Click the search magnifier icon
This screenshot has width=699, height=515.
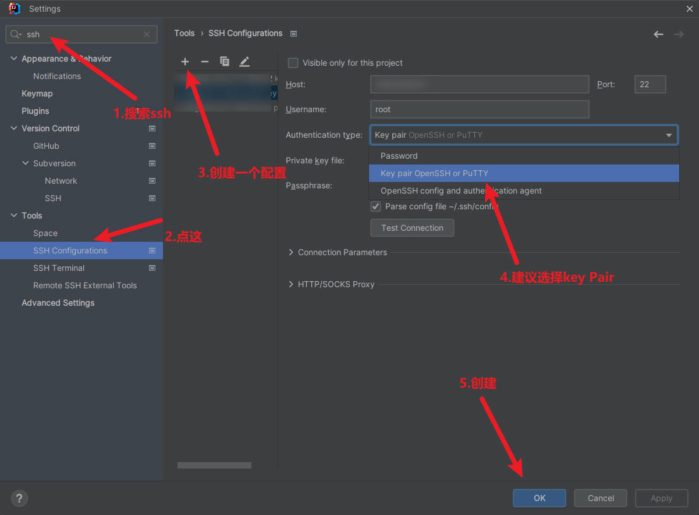click(x=16, y=34)
